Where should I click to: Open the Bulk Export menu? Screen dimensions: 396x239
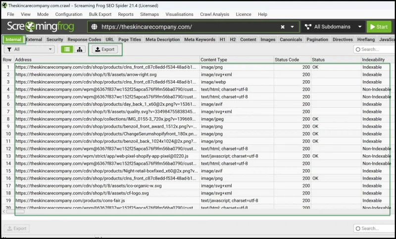(100, 14)
